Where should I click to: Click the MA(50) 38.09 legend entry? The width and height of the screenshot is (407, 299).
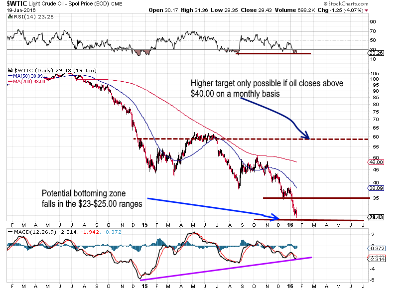pyautogui.click(x=25, y=76)
